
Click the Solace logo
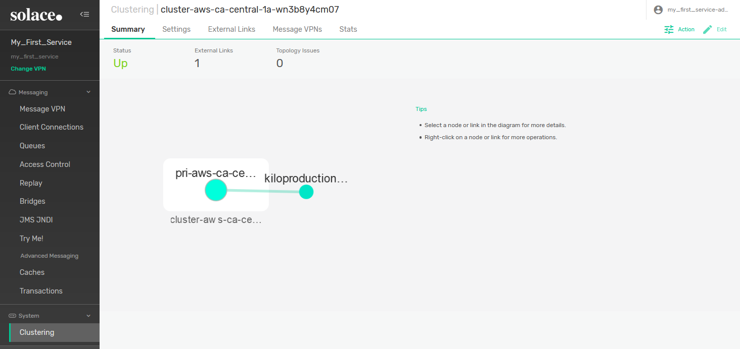click(36, 15)
